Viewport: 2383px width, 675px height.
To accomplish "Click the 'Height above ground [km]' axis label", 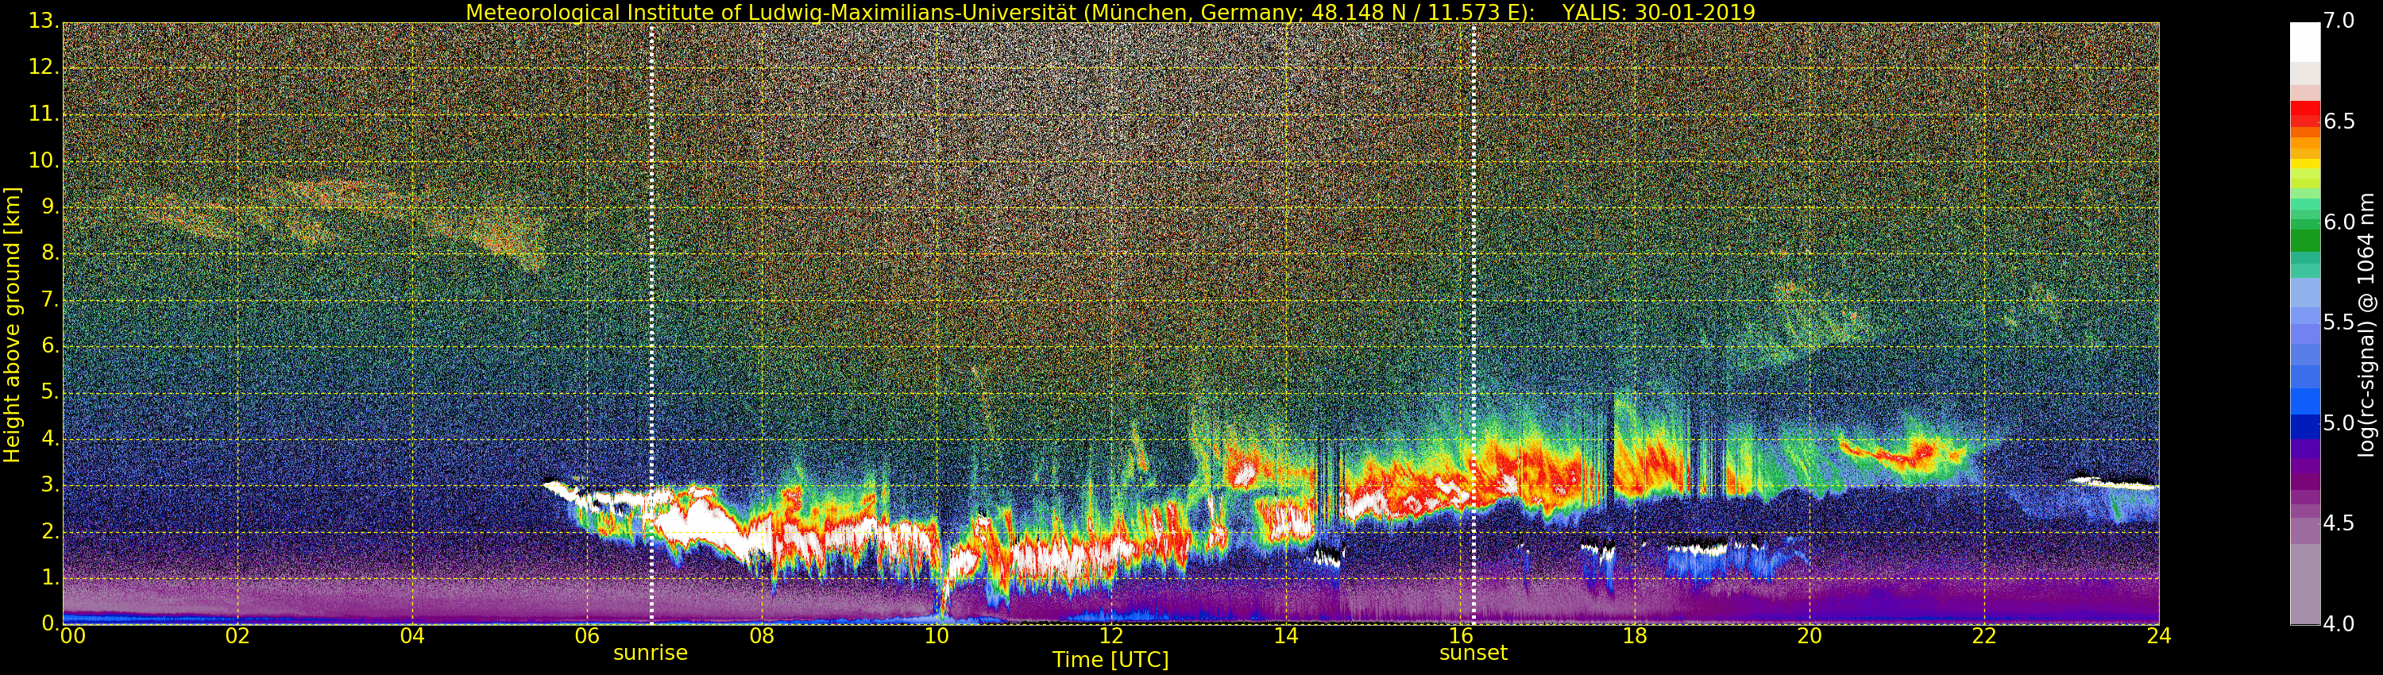I will 12,325.
